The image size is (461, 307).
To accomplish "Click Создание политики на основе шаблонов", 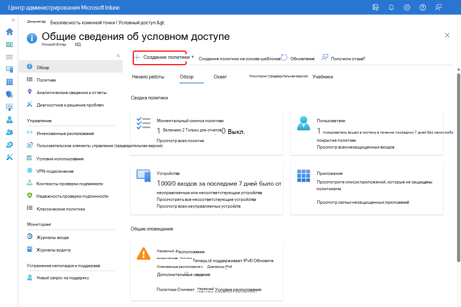I will (239, 59).
